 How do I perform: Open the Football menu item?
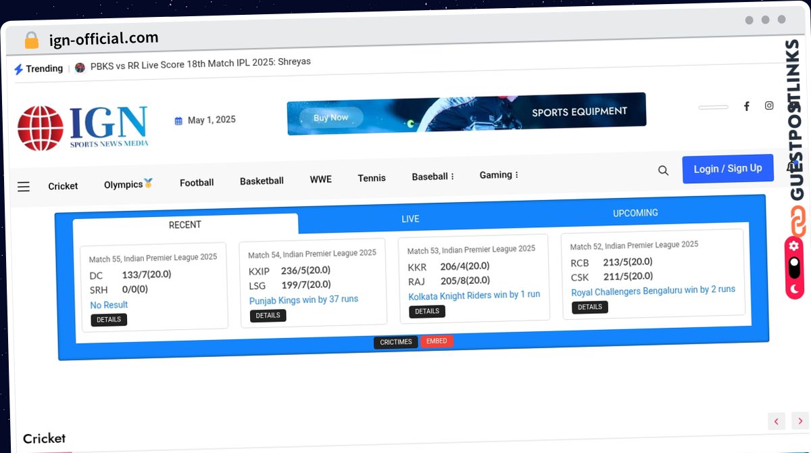click(x=197, y=183)
